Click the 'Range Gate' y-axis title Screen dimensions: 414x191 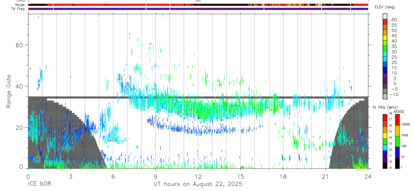[x=8, y=92]
